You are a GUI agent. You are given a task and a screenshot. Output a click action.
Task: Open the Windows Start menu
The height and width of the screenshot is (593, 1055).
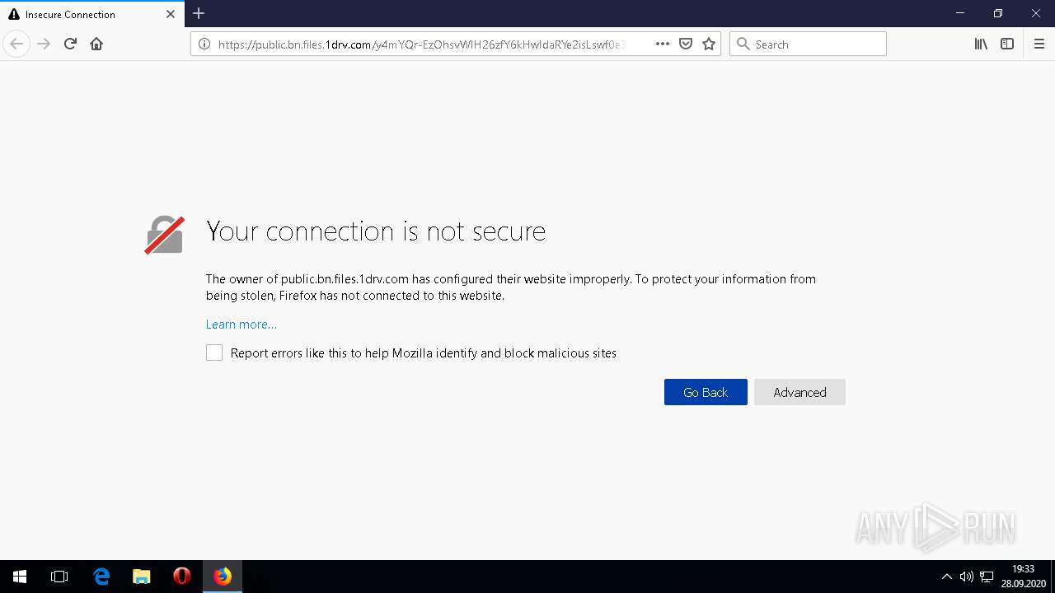click(20, 577)
